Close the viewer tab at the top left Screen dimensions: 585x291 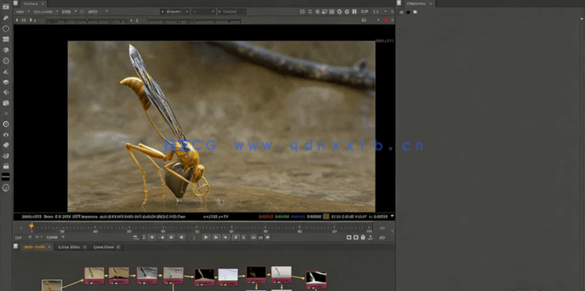pyautogui.click(x=42, y=3)
